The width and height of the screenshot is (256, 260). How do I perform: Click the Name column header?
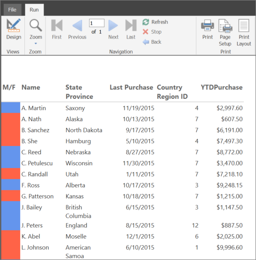click(31, 87)
